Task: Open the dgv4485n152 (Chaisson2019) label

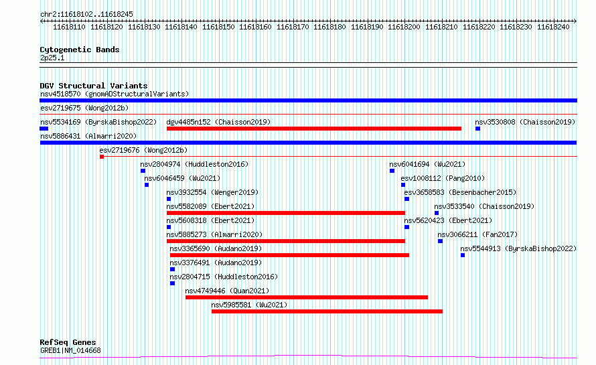Action: click(x=218, y=122)
